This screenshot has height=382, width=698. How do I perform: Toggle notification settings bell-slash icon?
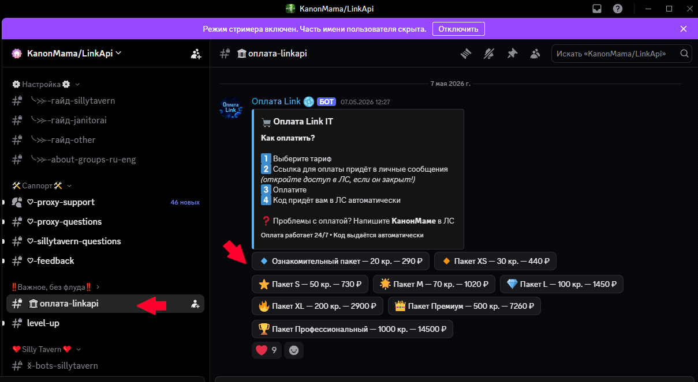pyautogui.click(x=489, y=54)
